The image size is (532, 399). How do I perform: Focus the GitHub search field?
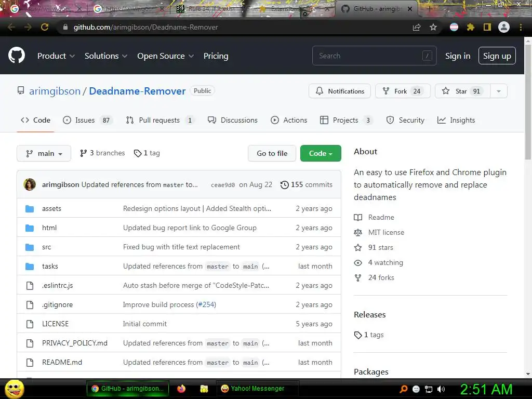pos(374,56)
